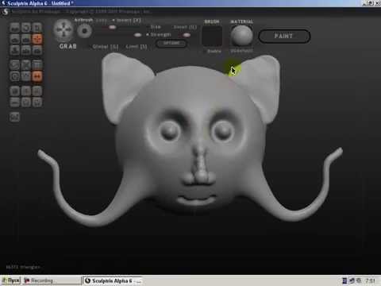Image resolution: width=381 pixels, height=286 pixels.
Task: Click the large Grab brush preview
Action: 63,30
